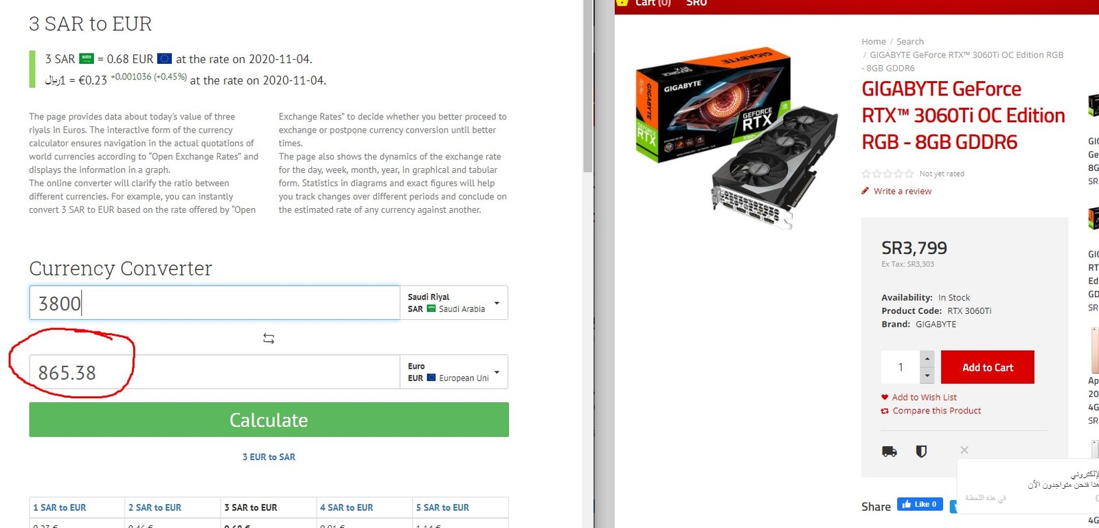The height and width of the screenshot is (528, 1099).
Task: Click the warranty shield icon
Action: pyautogui.click(x=922, y=451)
